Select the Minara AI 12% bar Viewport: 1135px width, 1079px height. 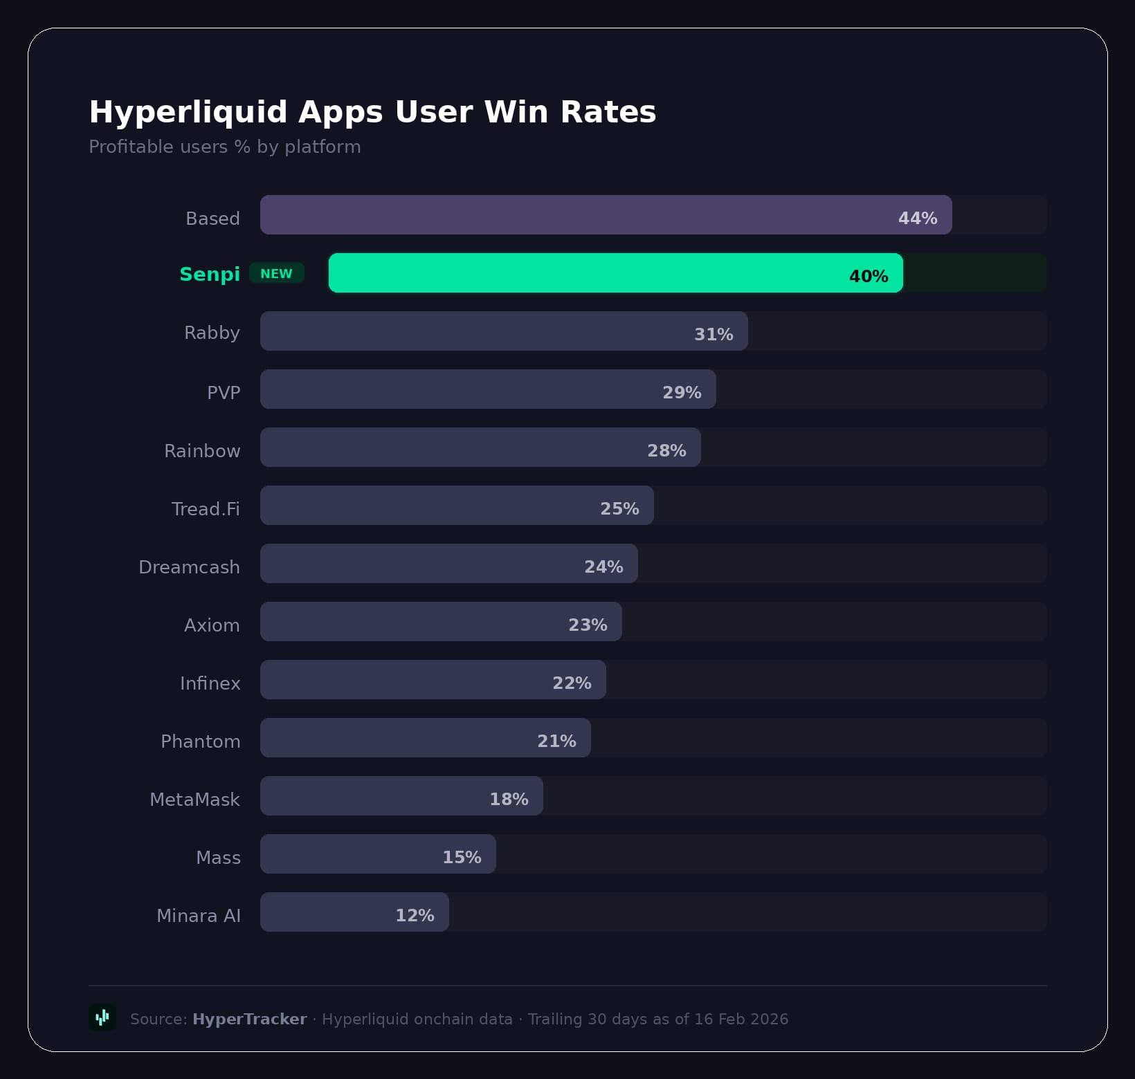point(354,912)
